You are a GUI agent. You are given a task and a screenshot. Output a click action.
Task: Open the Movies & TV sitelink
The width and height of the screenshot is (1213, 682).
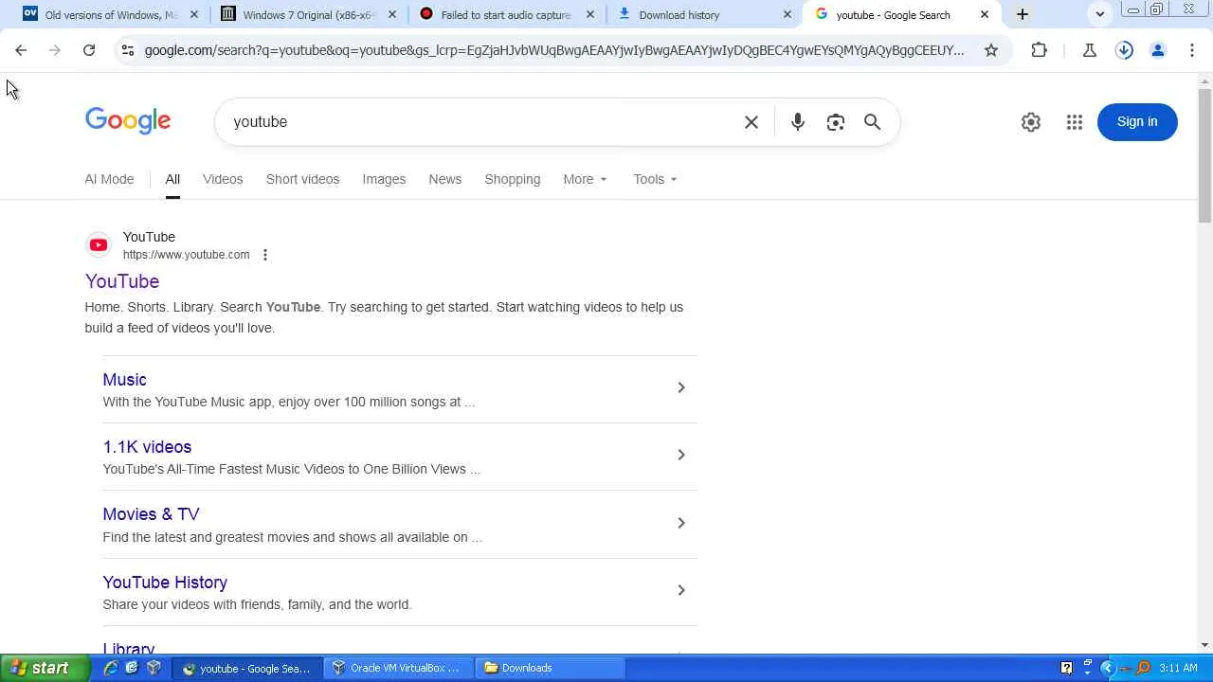(x=151, y=514)
